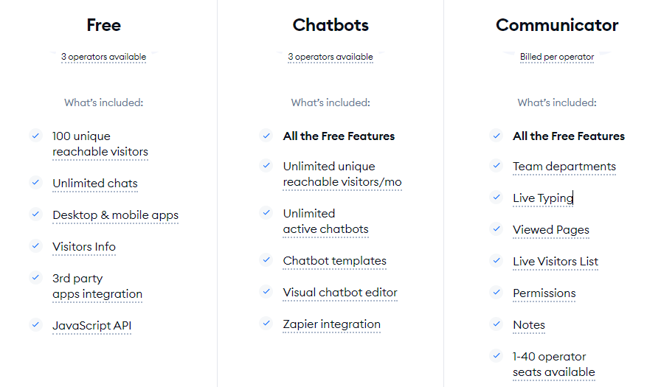Select Desktop & mobile apps feature
Viewport: 647px width, 387px height.
tap(116, 215)
